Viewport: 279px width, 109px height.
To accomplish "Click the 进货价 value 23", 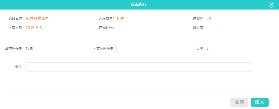I will [209, 18].
